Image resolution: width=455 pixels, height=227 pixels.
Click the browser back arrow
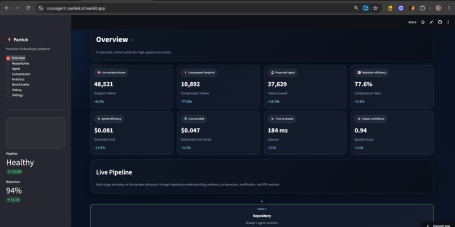pyautogui.click(x=7, y=8)
